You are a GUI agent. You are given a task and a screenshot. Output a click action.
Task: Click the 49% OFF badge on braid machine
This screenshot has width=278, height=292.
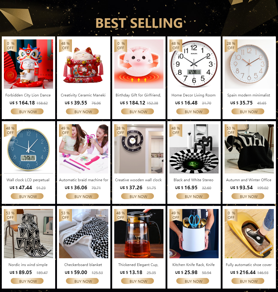65,130
